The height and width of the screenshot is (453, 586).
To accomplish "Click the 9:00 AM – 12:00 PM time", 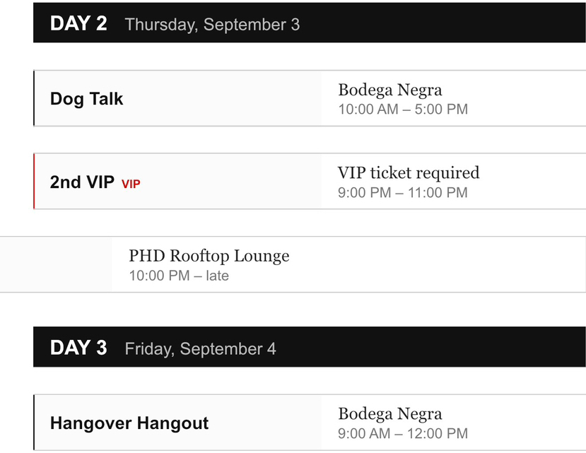I will click(403, 433).
